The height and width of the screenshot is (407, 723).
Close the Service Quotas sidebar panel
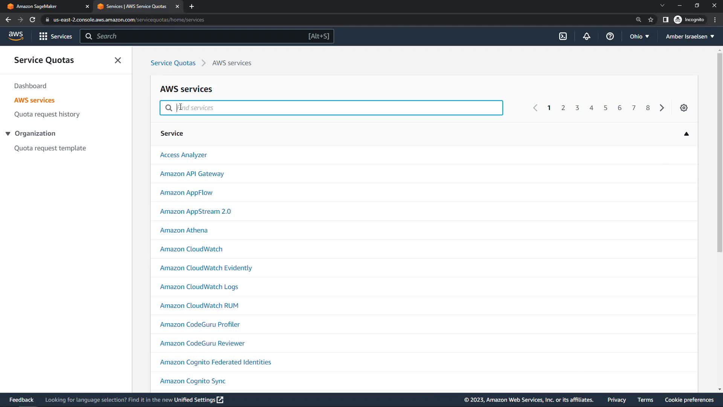(x=117, y=60)
